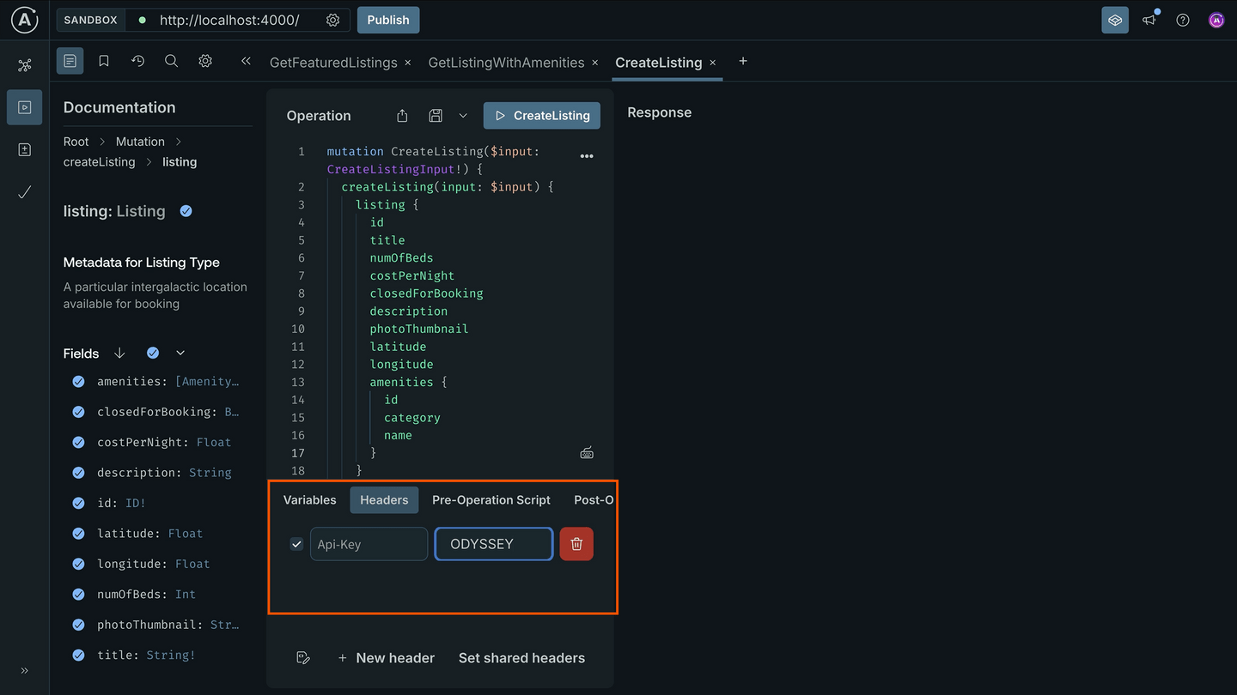Open the Variables tab below the editor
This screenshot has height=695, width=1237.
309,499
